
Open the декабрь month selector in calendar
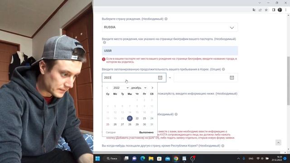point(139,88)
